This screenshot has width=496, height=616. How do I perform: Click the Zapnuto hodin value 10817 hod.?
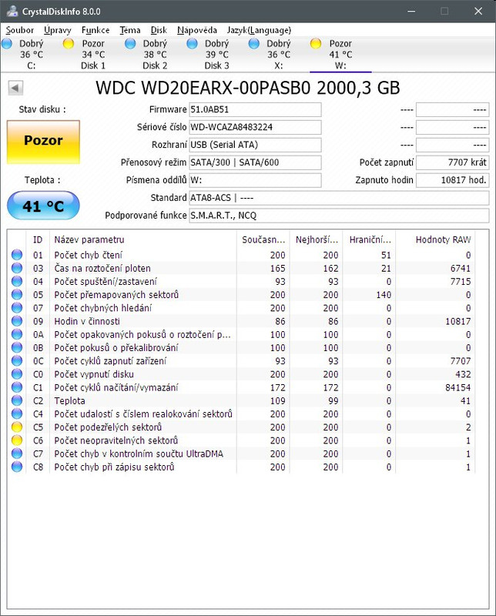[x=452, y=180]
